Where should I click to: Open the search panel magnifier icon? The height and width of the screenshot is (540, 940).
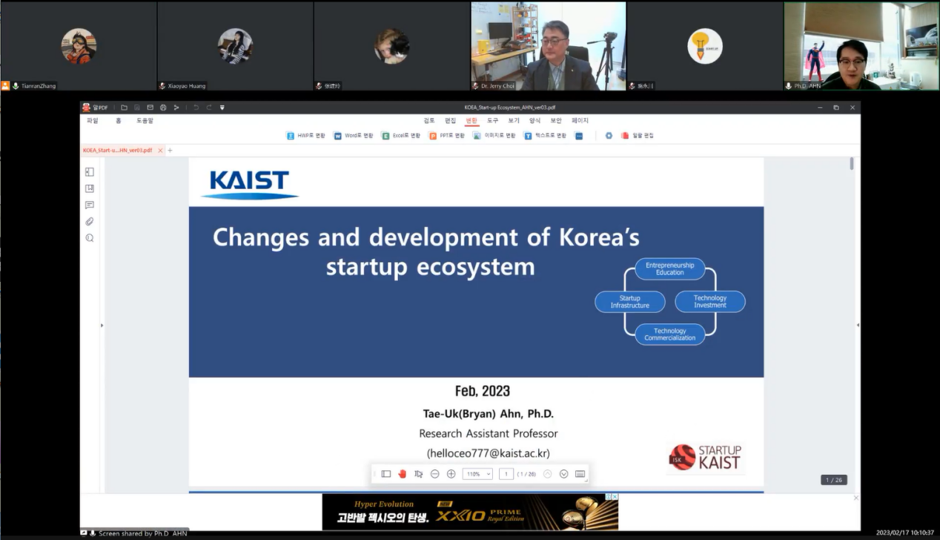(90, 238)
